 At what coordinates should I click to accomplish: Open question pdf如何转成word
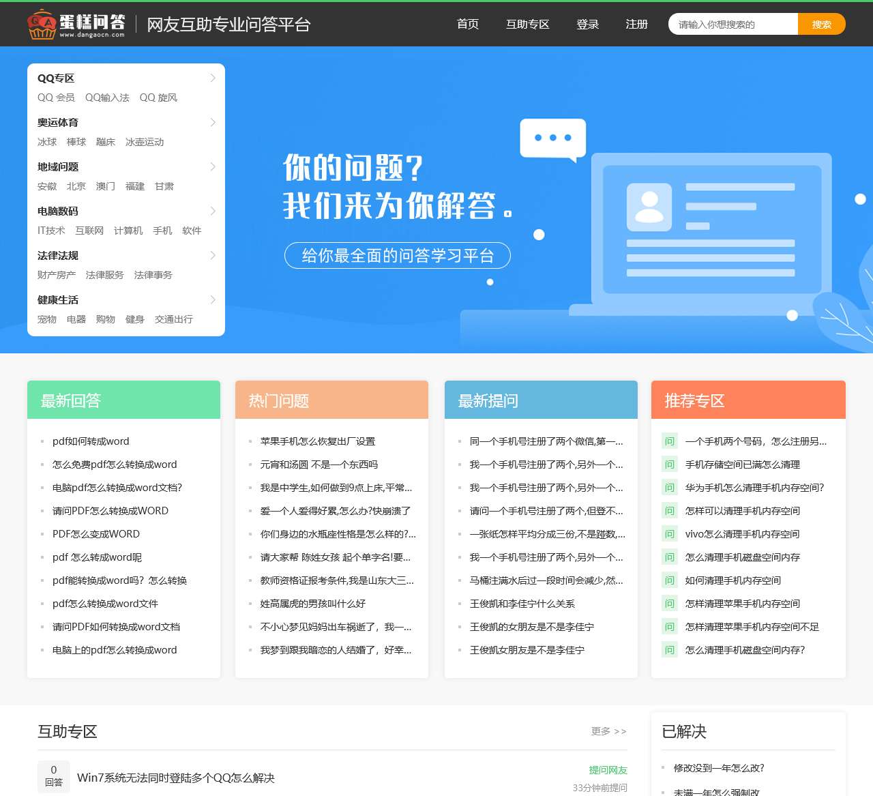point(90,441)
